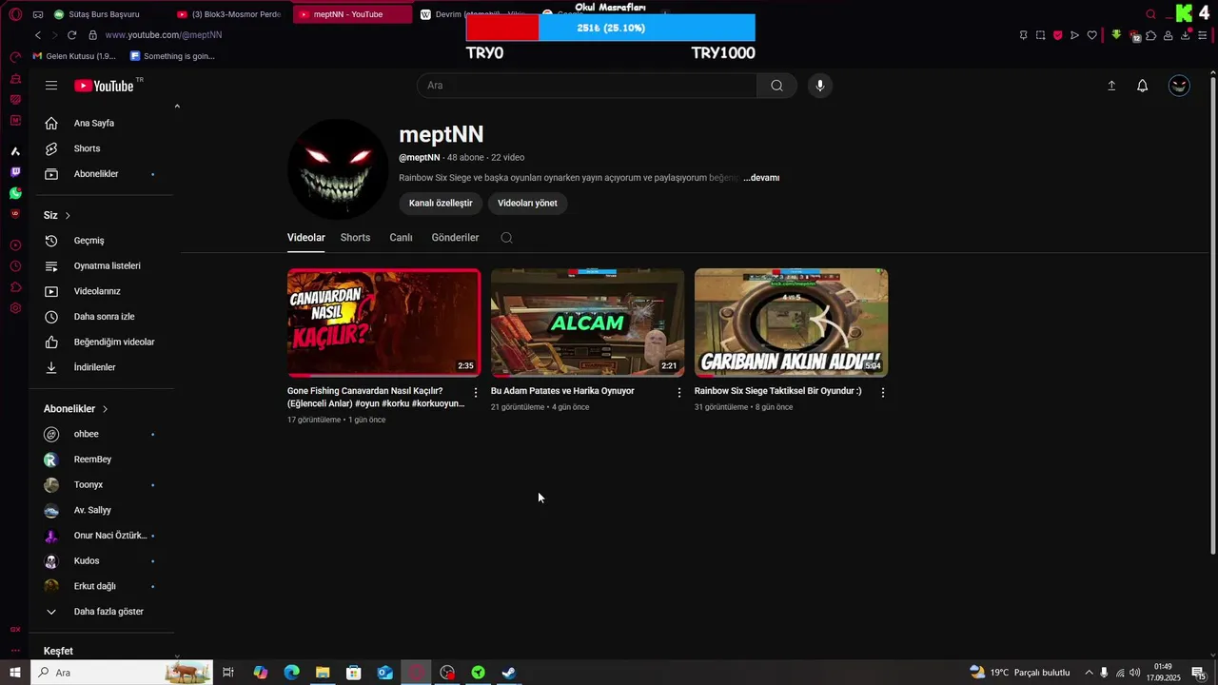Viewport: 1218px width, 685px height.
Task: Switch to the Canlı tab
Action: pos(401,238)
